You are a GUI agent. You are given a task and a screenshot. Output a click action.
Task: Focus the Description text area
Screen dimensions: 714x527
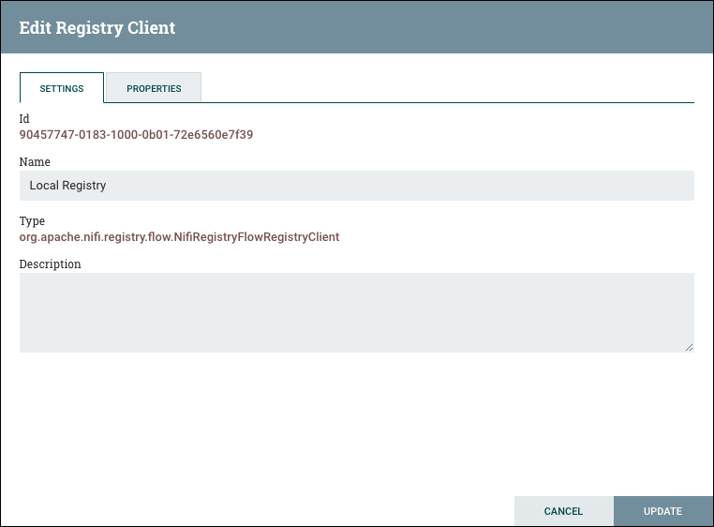[x=356, y=312]
